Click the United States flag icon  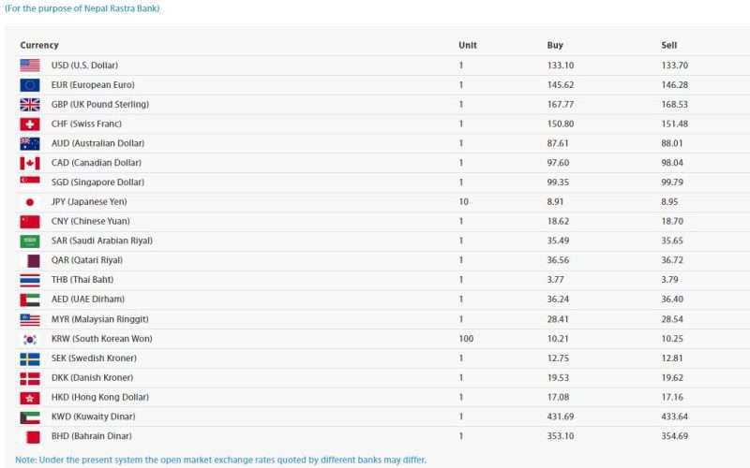30,66
